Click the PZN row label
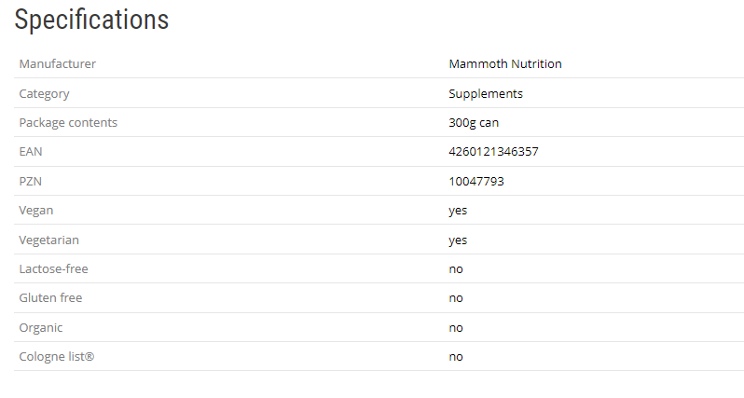This screenshot has width=744, height=398. tap(31, 181)
